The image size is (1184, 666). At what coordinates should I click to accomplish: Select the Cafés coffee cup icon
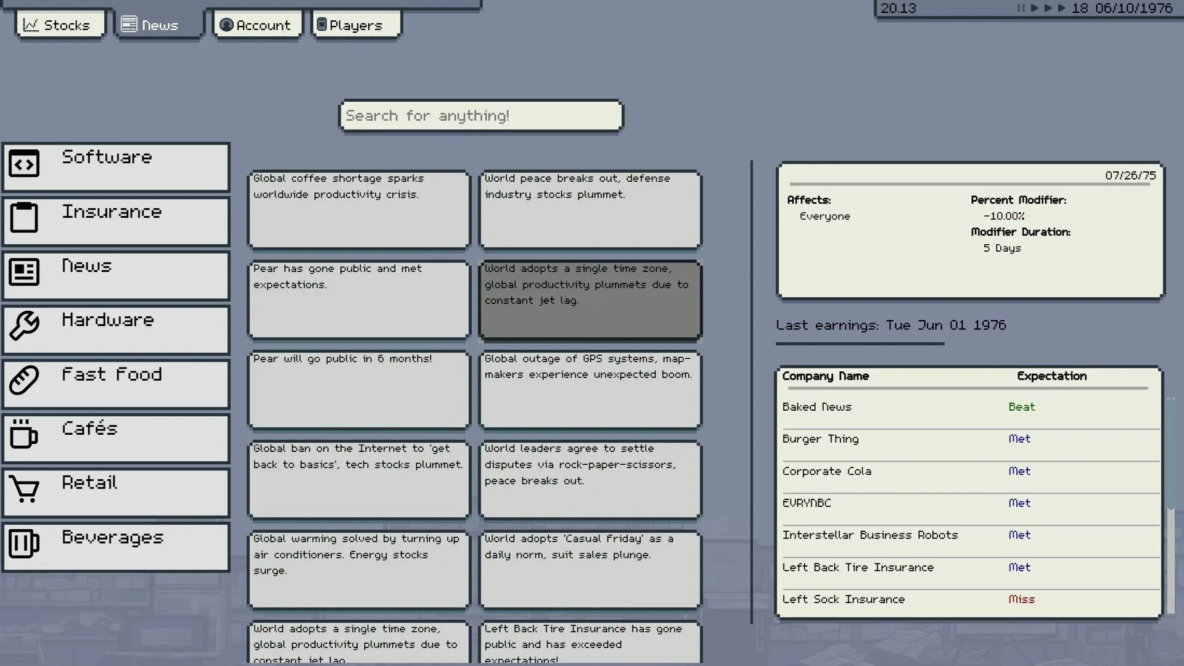(24, 434)
